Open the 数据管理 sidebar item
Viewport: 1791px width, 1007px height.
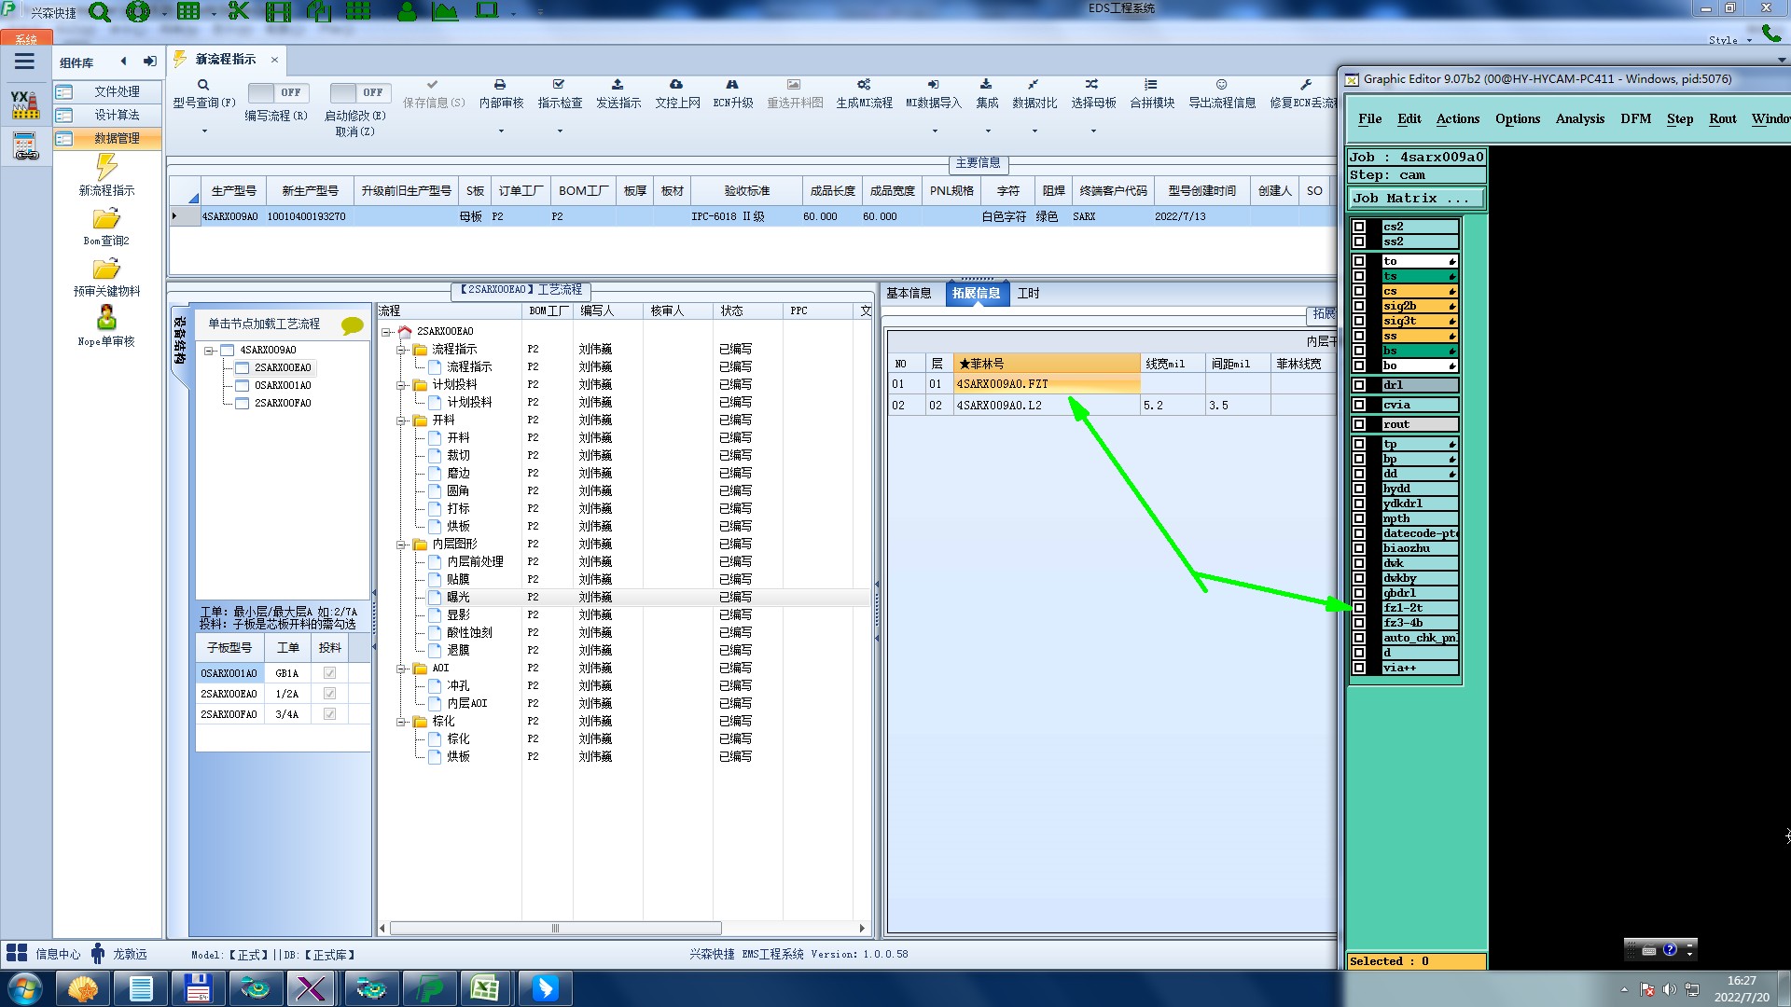[116, 138]
